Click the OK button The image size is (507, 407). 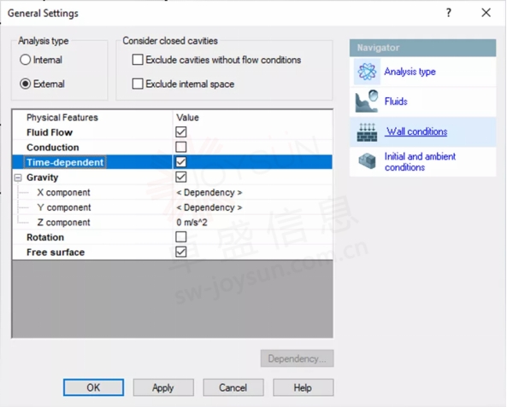tap(93, 387)
